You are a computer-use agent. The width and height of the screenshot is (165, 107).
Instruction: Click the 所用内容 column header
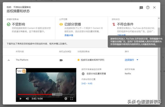[20, 52]
